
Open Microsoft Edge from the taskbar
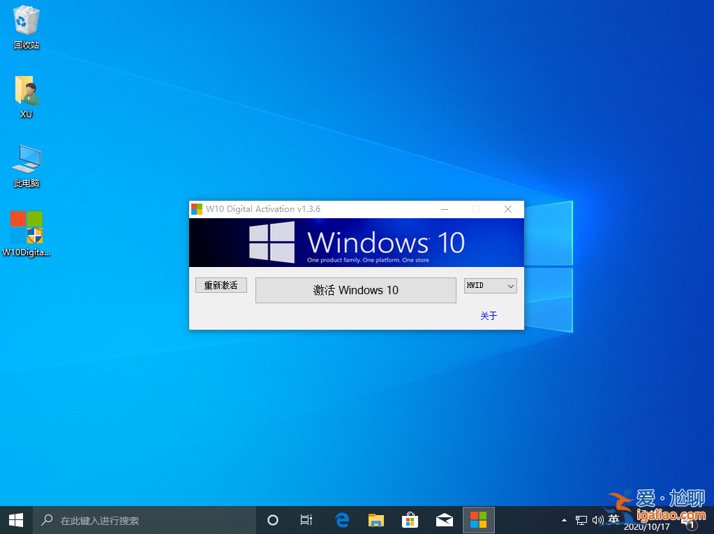click(x=341, y=519)
